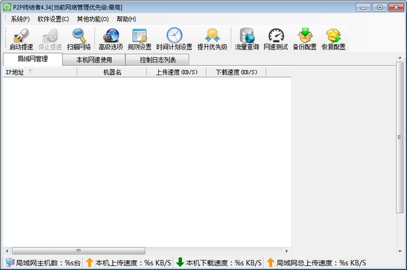
Task: Click the 停止提速 toolbar icon
Action: click(x=50, y=35)
